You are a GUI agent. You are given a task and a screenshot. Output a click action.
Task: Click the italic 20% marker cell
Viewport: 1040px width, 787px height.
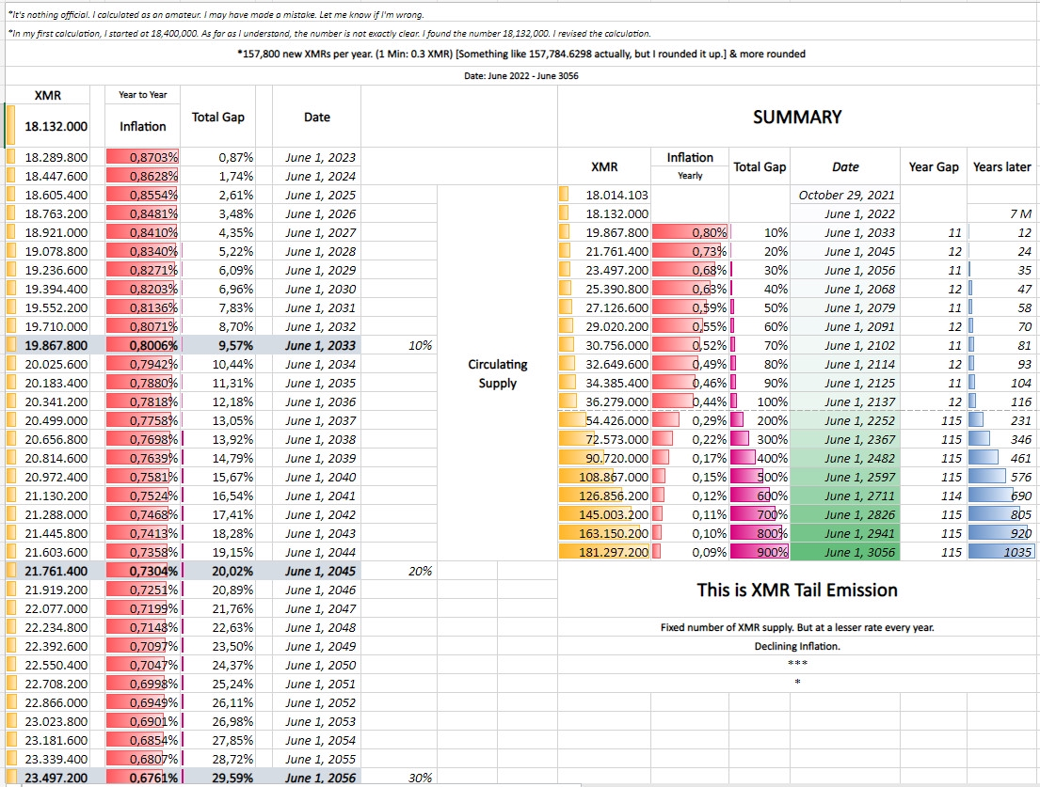399,571
